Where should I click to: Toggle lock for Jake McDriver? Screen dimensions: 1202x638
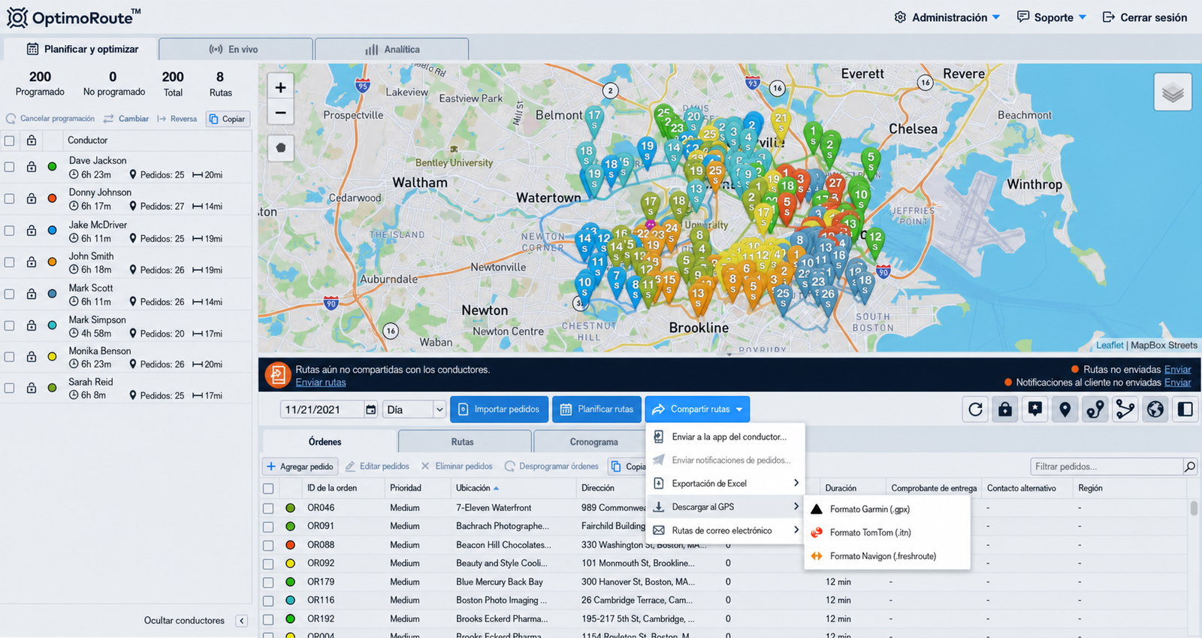pos(32,231)
